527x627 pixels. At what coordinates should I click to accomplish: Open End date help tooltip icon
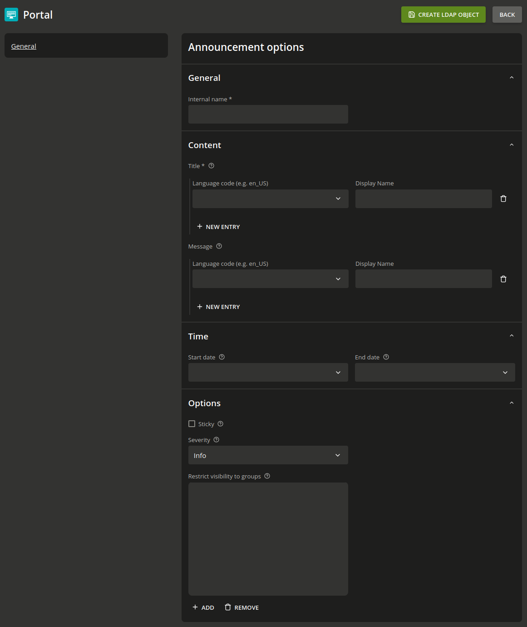tap(386, 357)
